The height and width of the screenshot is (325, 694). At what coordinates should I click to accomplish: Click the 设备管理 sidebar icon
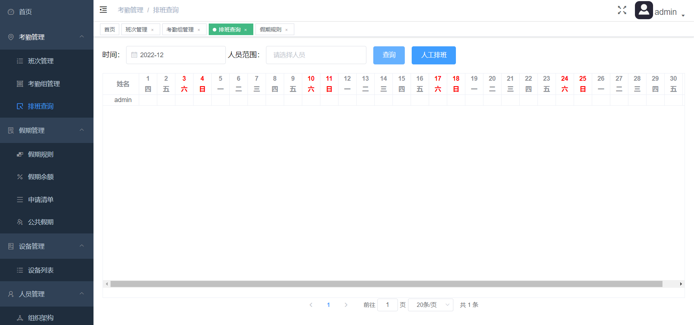pyautogui.click(x=11, y=246)
